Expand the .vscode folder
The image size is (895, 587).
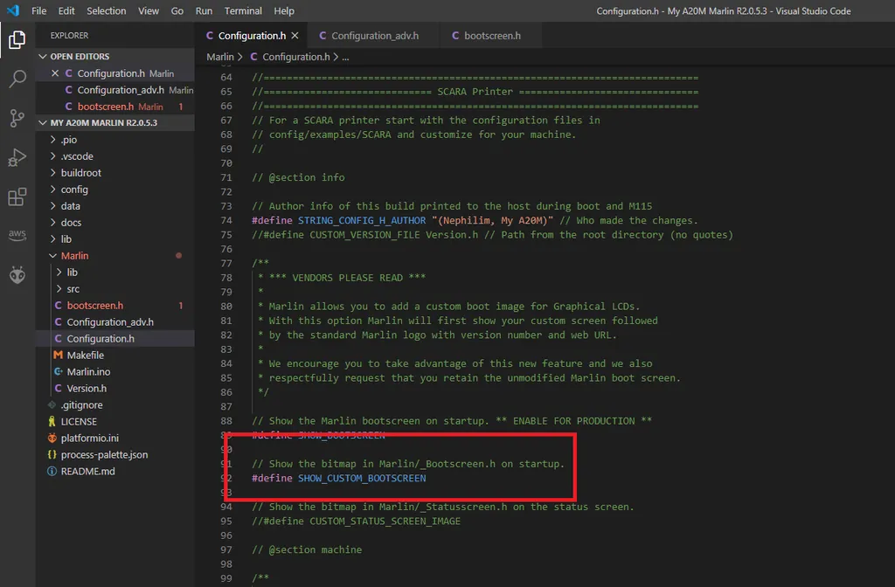(x=115, y=156)
